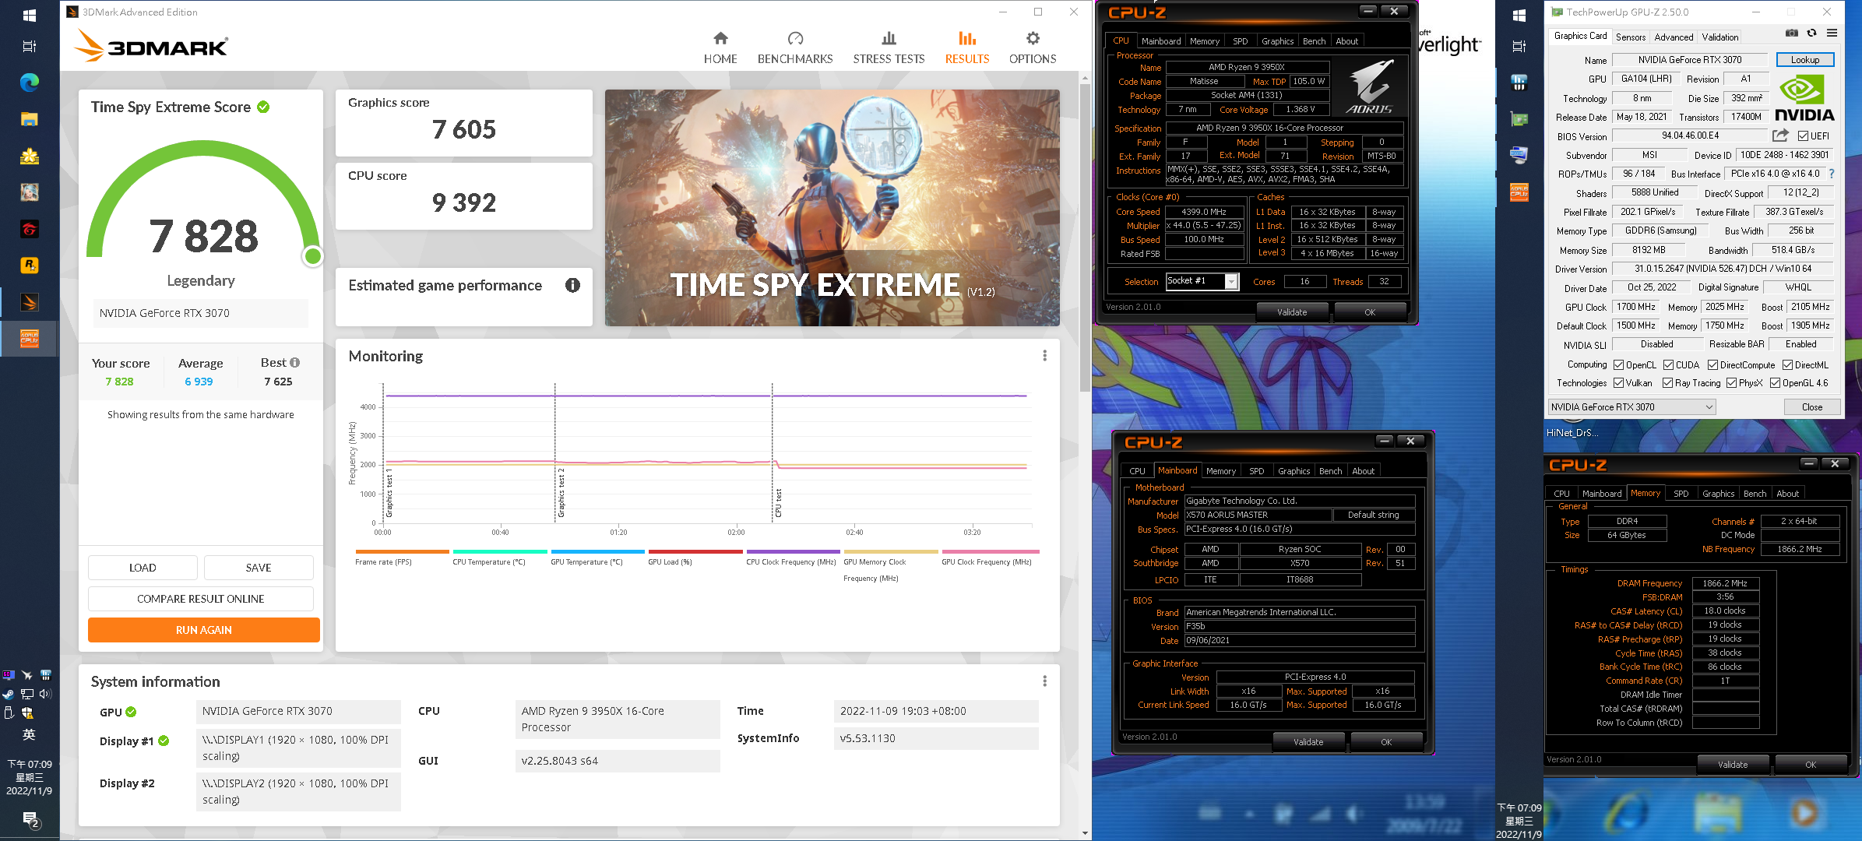Select the SPD tab in the CPU-Z Memory window

pos(1681,494)
